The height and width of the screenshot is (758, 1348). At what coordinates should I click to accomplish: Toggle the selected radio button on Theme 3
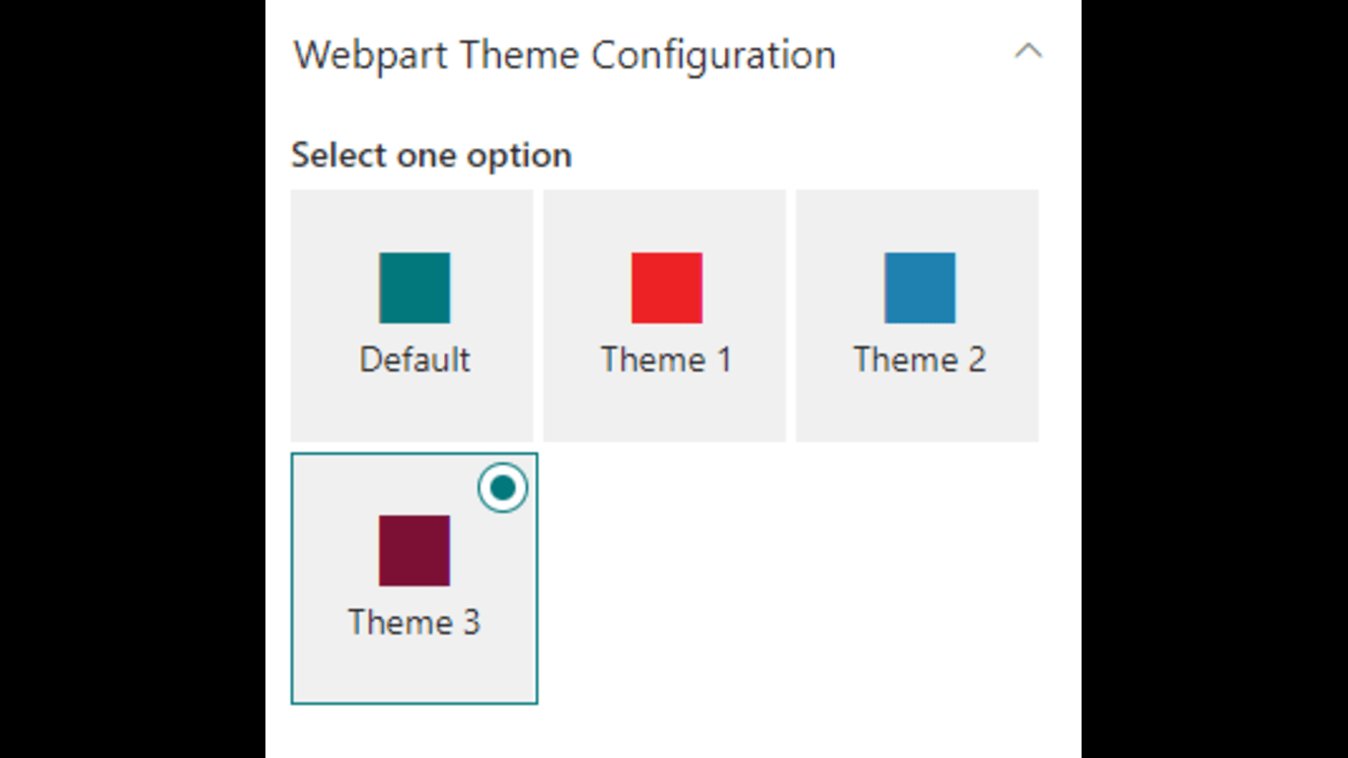[503, 489]
